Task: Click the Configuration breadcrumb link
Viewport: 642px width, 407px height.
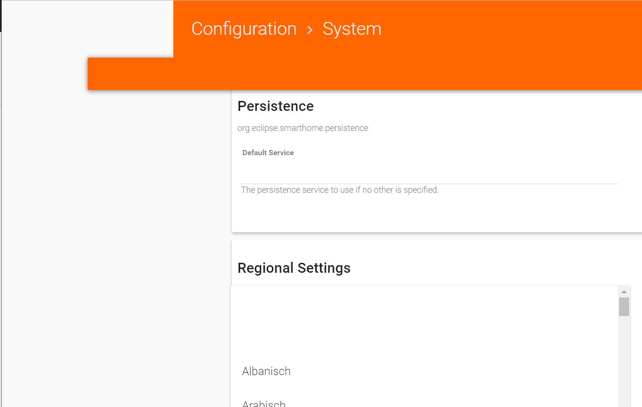Action: tap(244, 29)
